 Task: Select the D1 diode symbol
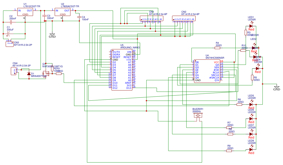click(29, 74)
